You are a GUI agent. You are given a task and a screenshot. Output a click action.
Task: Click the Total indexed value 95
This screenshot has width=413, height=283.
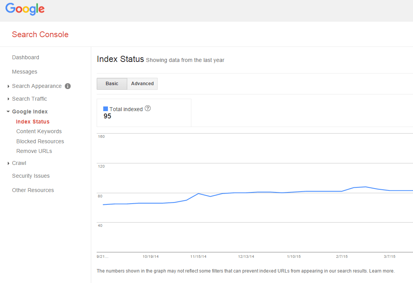[107, 116]
